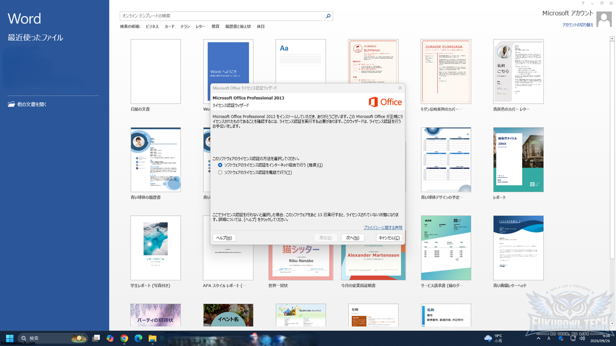616x346 pixels.
Task: Click the Windows Start button
Action: 10,338
